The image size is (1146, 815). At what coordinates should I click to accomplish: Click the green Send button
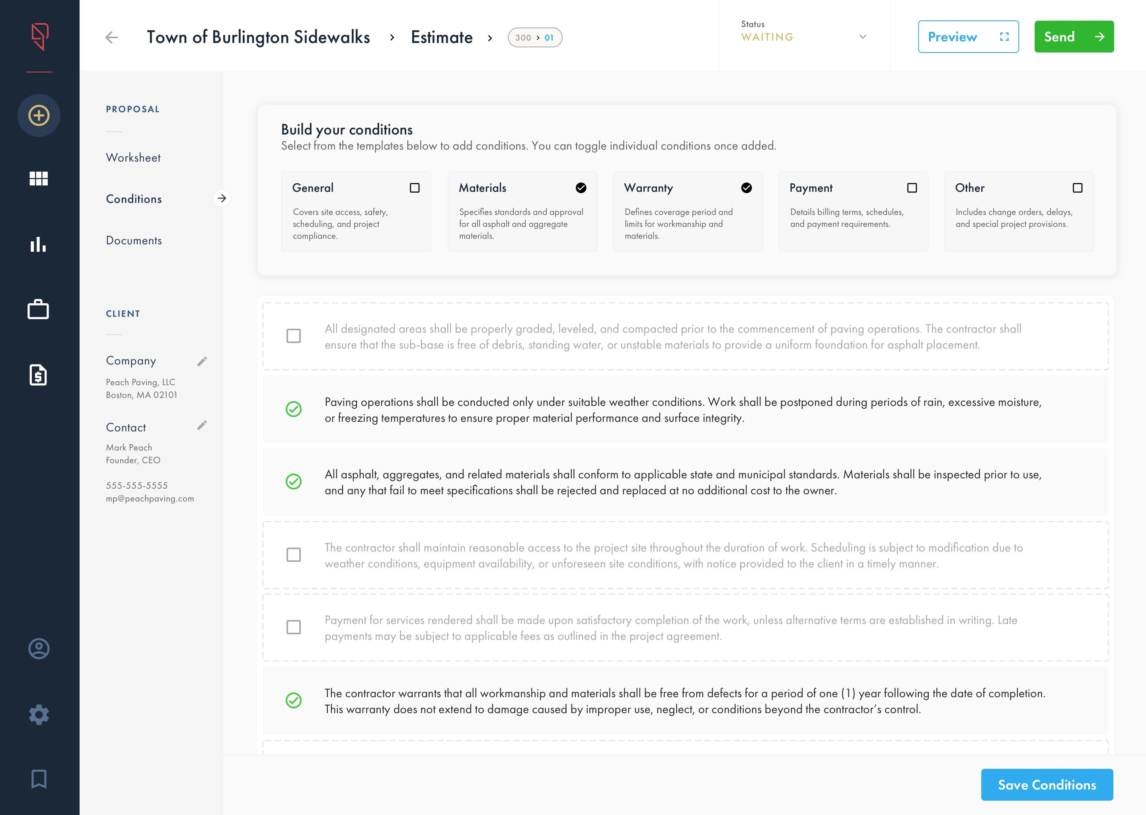1073,37
